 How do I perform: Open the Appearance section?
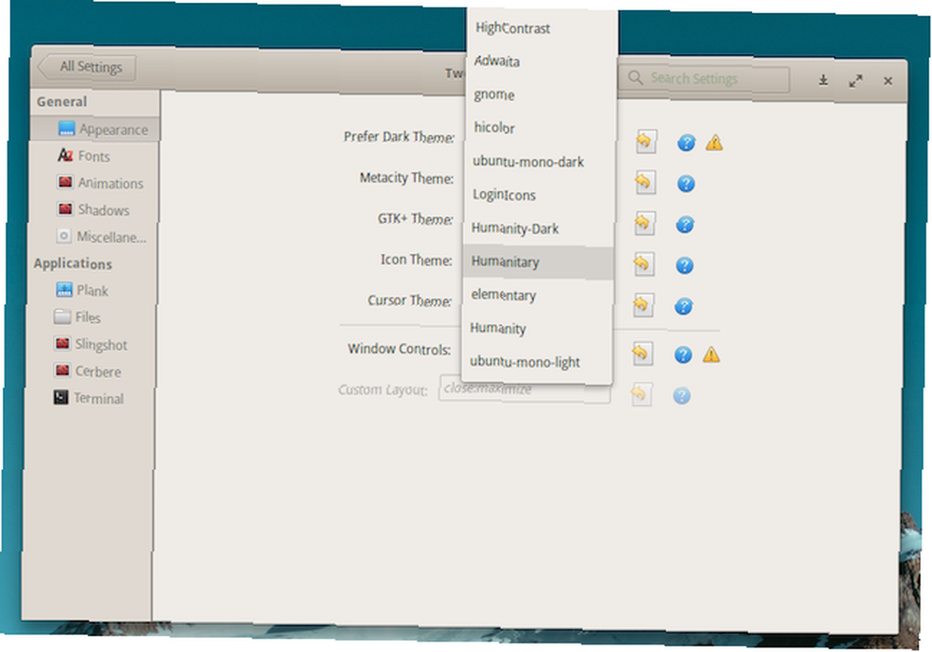pos(95,129)
